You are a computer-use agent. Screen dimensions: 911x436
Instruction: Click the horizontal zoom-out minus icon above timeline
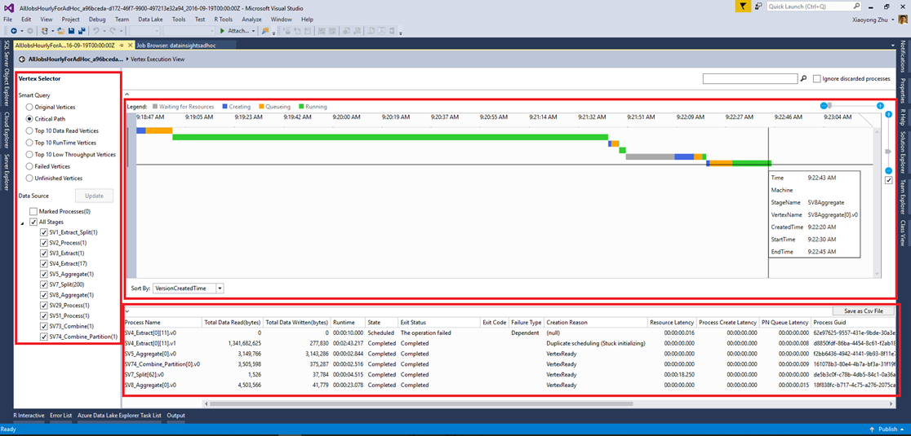click(824, 106)
